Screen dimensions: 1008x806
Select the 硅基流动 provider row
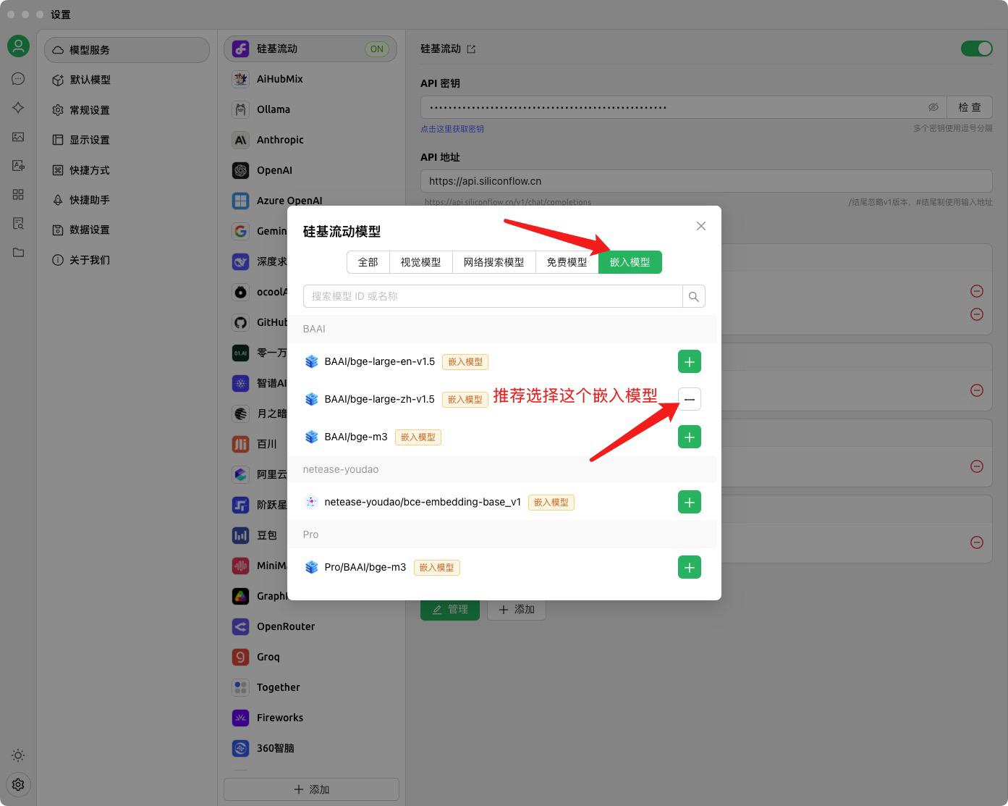tap(310, 49)
